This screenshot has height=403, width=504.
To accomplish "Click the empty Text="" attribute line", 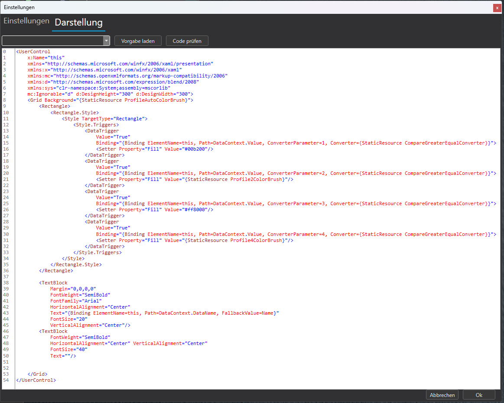I will point(63,355).
